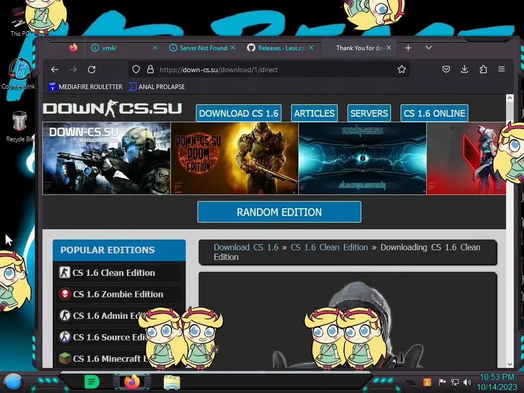Open MEDIAFIRE ROULETTER bookmark
The width and height of the screenshot is (524, 393).
tap(85, 87)
